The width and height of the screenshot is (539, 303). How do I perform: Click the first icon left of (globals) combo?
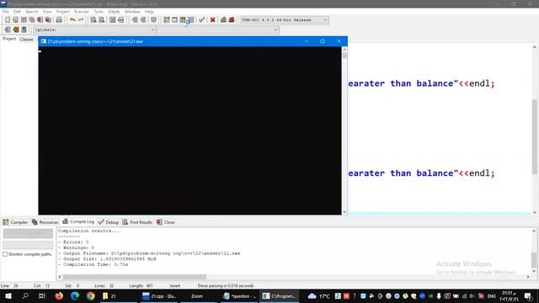pyautogui.click(x=8, y=30)
